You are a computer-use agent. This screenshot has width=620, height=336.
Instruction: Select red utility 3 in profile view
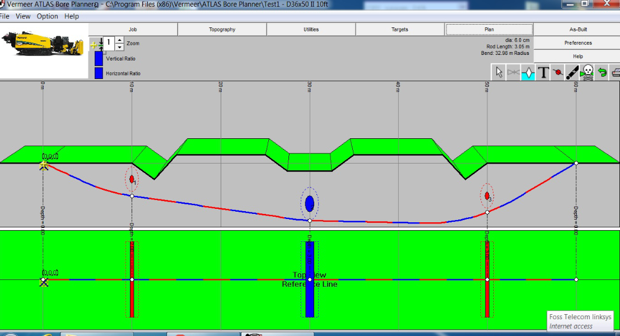[x=487, y=195]
